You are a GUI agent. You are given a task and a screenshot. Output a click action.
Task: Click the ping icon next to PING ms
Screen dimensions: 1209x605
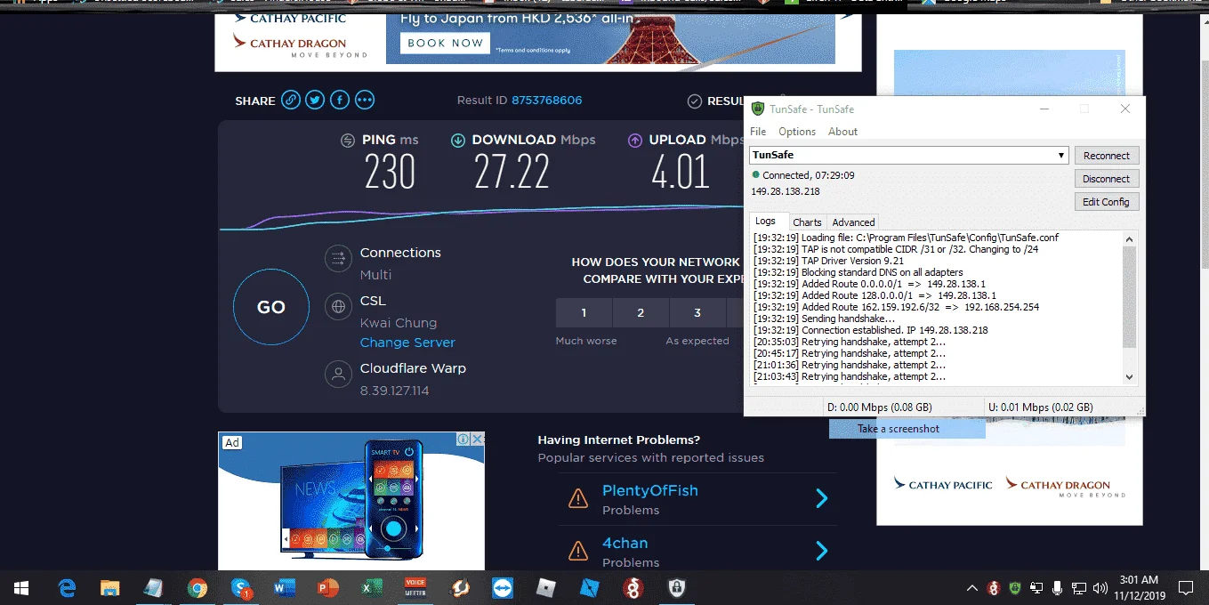pyautogui.click(x=348, y=140)
